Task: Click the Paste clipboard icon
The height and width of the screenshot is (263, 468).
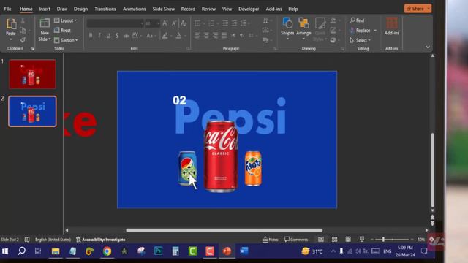Action: (x=11, y=23)
